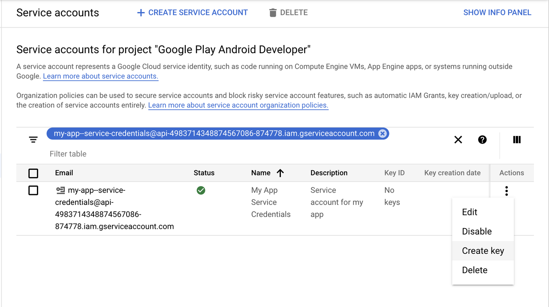This screenshot has height=307, width=549.
Task: Click the filter list icon
Action: coord(33,140)
